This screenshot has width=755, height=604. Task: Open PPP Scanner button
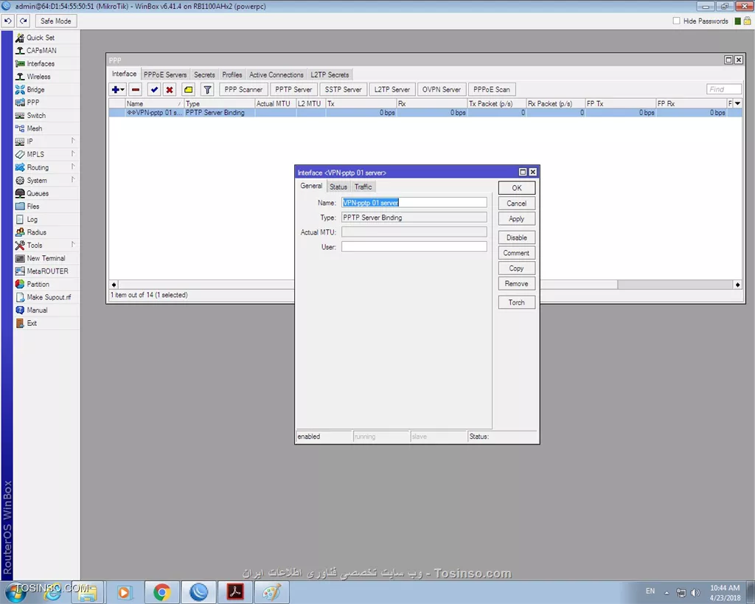point(243,89)
